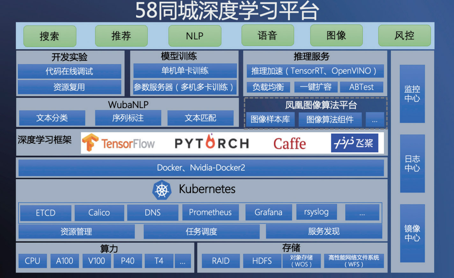The width and height of the screenshot is (454, 278).
Task: Click the 一键扩容 block
Action: pyautogui.click(x=316, y=87)
